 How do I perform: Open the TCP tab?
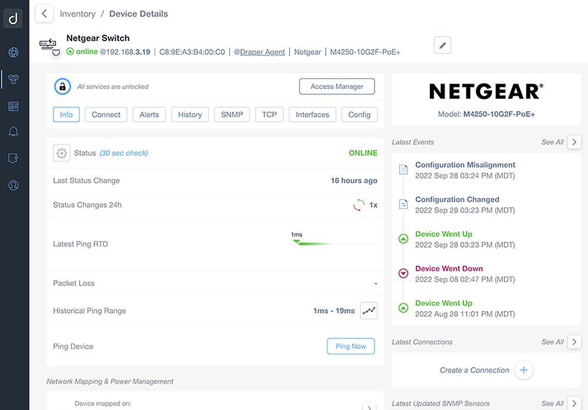pos(269,115)
